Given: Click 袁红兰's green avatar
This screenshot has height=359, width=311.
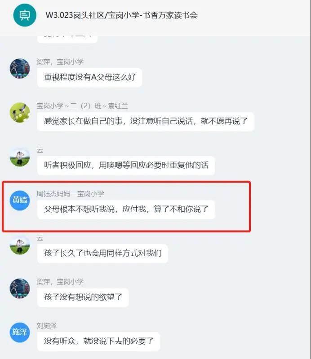Looking at the screenshot, I should tap(20, 113).
